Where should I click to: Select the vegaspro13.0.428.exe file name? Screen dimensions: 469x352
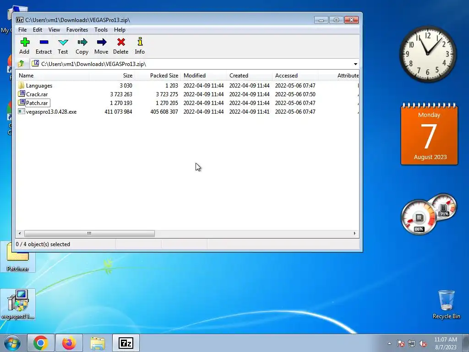coord(51,112)
